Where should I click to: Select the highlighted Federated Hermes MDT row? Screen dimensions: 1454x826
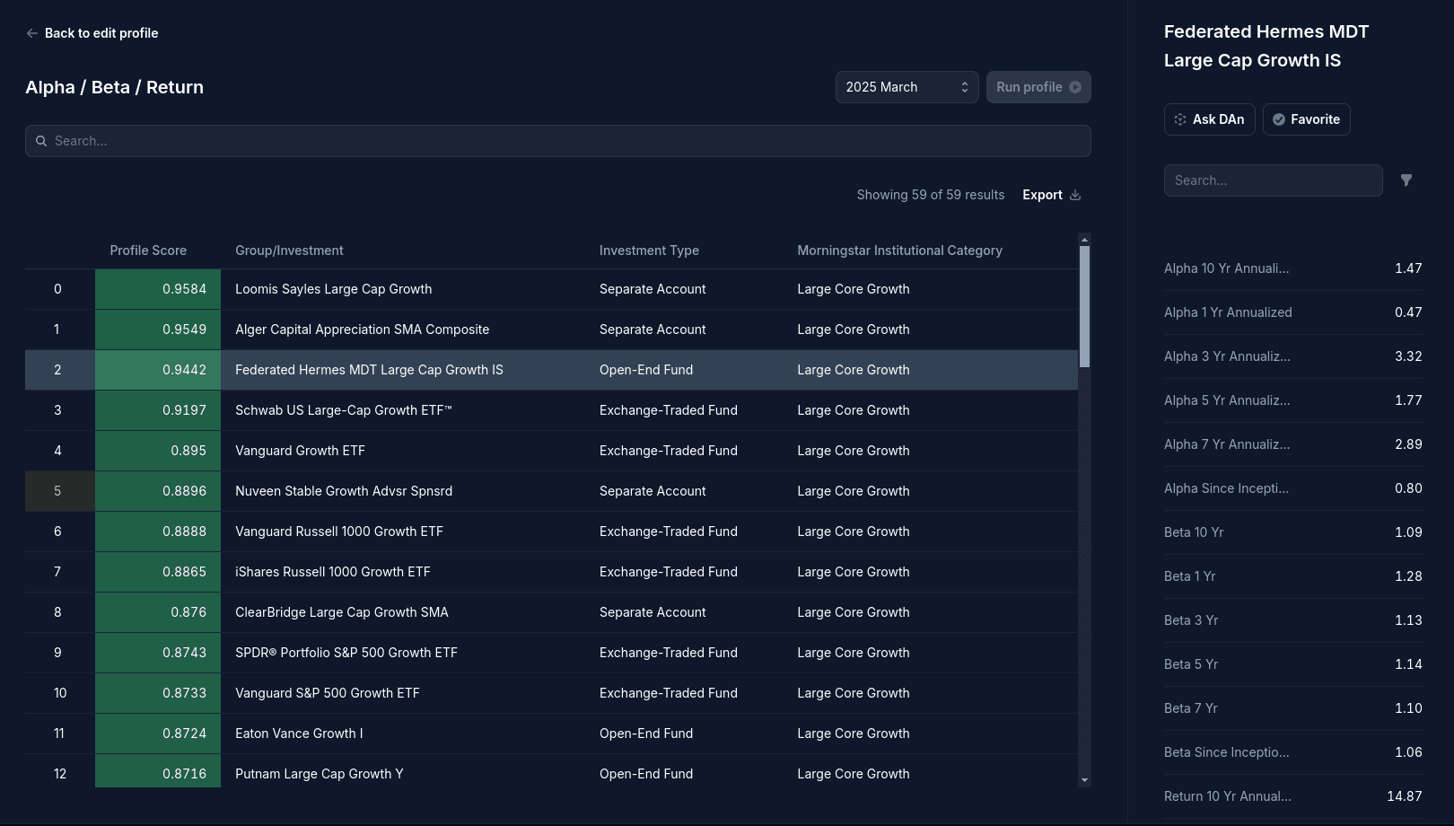[369, 369]
